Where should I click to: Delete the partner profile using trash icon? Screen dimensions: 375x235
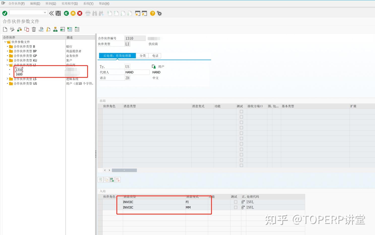coord(34,29)
